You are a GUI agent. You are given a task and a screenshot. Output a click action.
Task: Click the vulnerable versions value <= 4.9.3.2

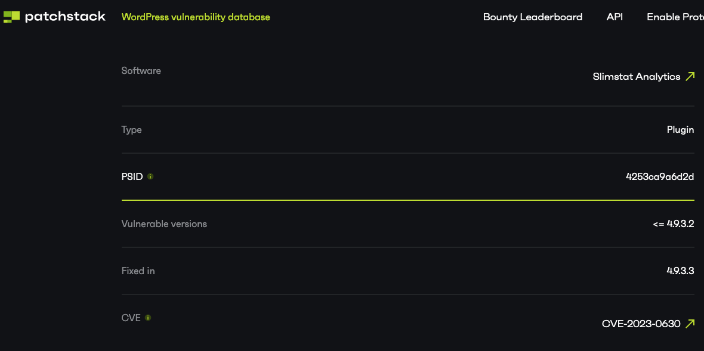point(674,223)
